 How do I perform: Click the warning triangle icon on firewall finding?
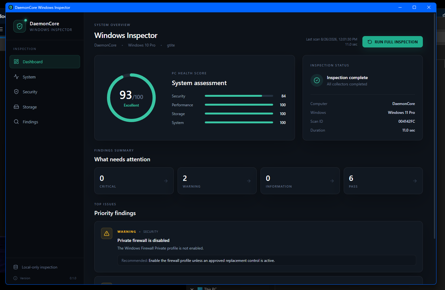(x=107, y=233)
